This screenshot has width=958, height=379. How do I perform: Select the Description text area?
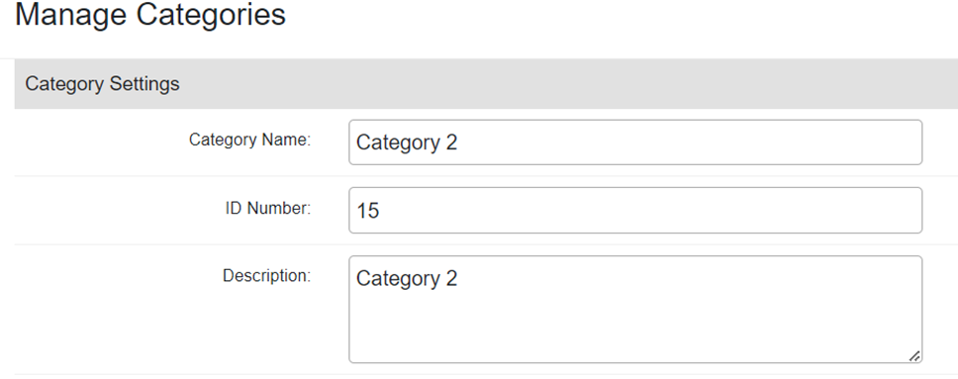[635, 310]
